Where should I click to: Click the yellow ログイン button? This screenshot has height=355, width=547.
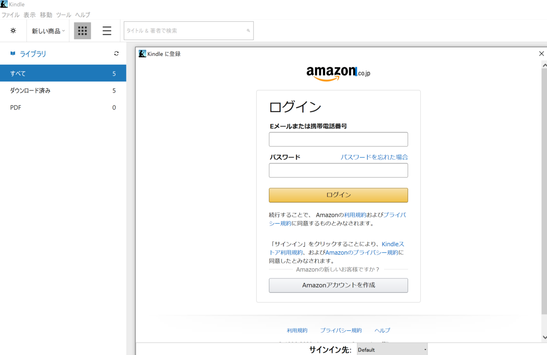coord(338,195)
